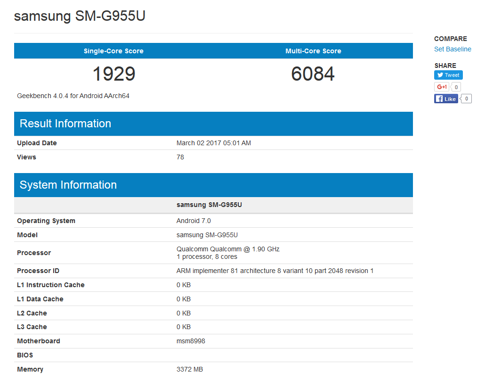Screen dimensions: 485x381
Task: Click the Set Baseline link
Action: (453, 49)
